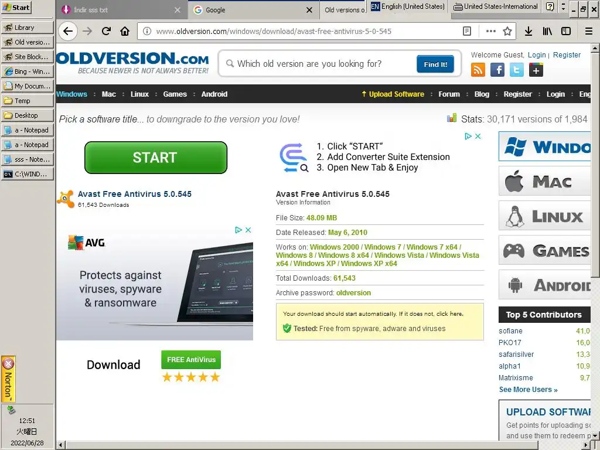
Task: Open English (United States) language selector
Action: point(408,6)
